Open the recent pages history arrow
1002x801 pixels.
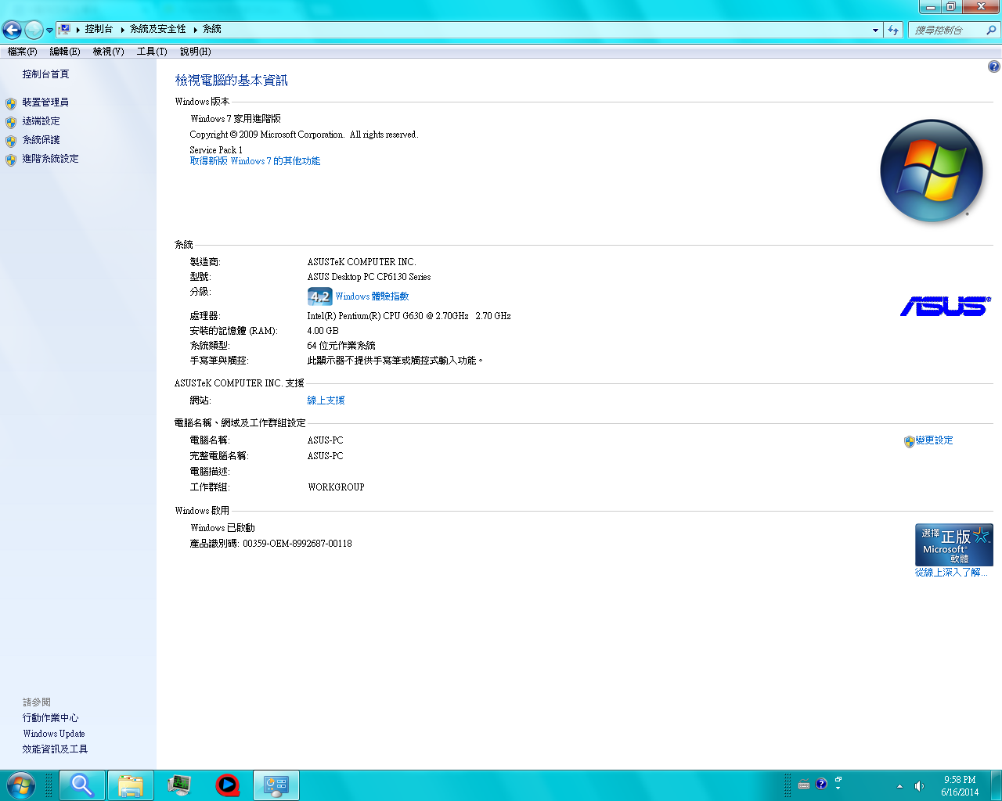(50, 31)
